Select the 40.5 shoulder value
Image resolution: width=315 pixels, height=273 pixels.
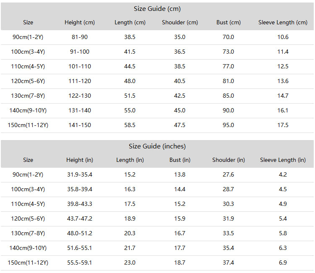pos(180,81)
